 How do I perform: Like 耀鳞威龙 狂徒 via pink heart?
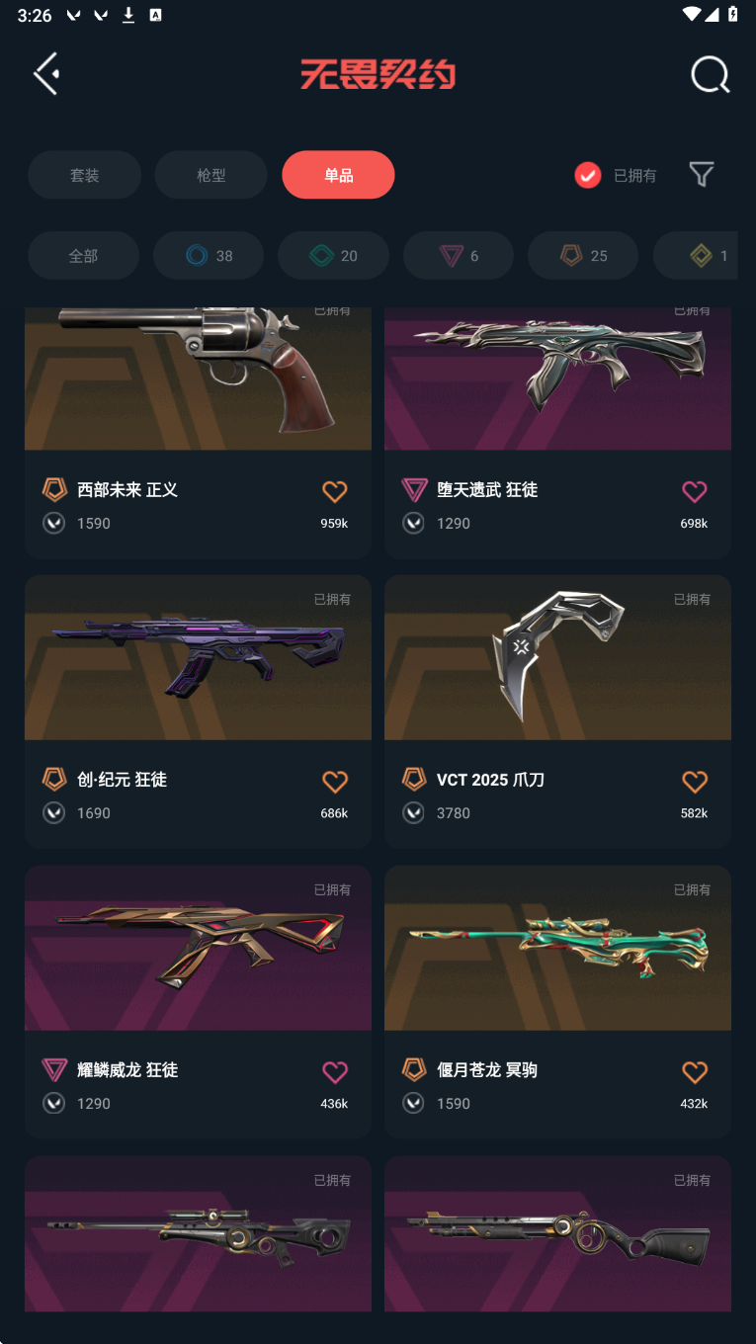[335, 1071]
